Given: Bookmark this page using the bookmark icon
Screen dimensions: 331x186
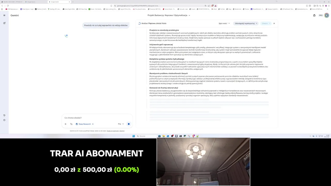Looking at the screenshot, I should click(x=111, y=6).
